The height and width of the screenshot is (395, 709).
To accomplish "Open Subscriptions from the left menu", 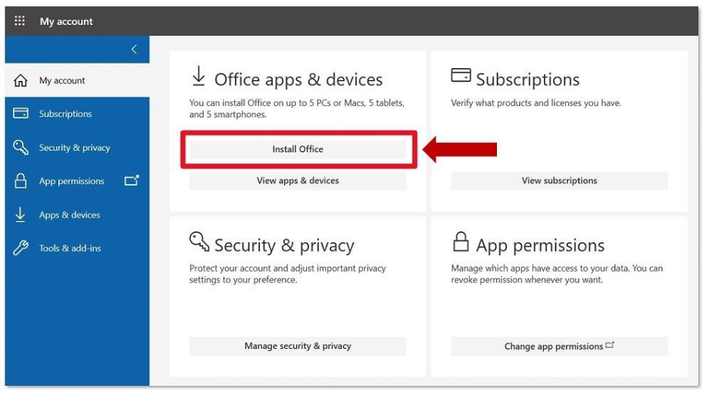I will coord(65,114).
